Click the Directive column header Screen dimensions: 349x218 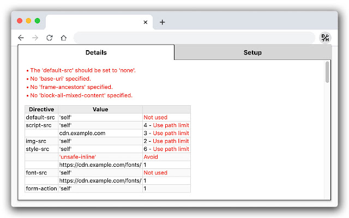pyautogui.click(x=41, y=109)
